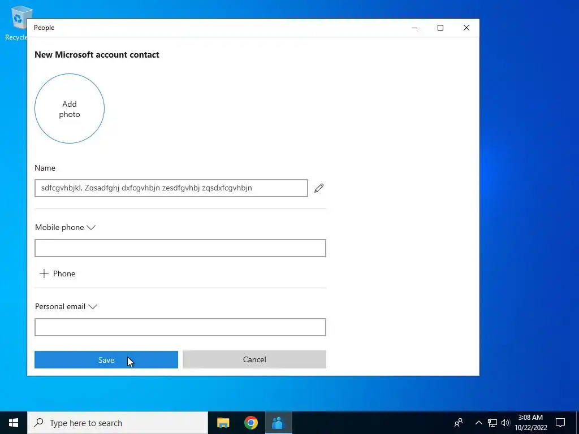Open the Action Center notifications icon
Screen dimensions: 579x434
[x=560, y=423]
